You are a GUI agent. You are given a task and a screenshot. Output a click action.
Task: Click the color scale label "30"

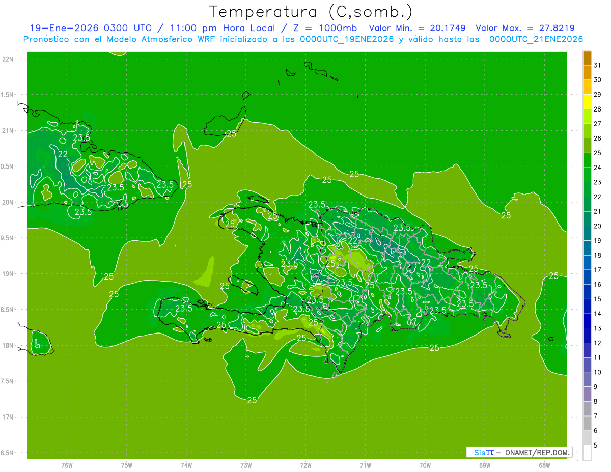598,80
